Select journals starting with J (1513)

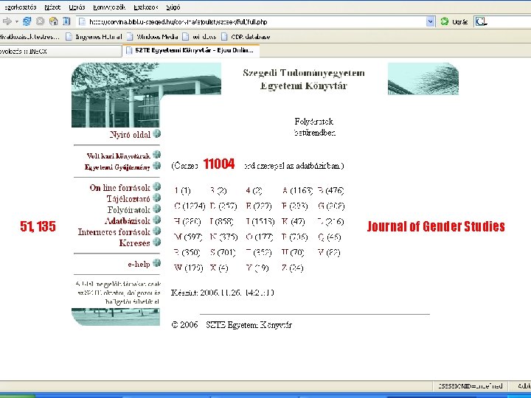point(260,222)
